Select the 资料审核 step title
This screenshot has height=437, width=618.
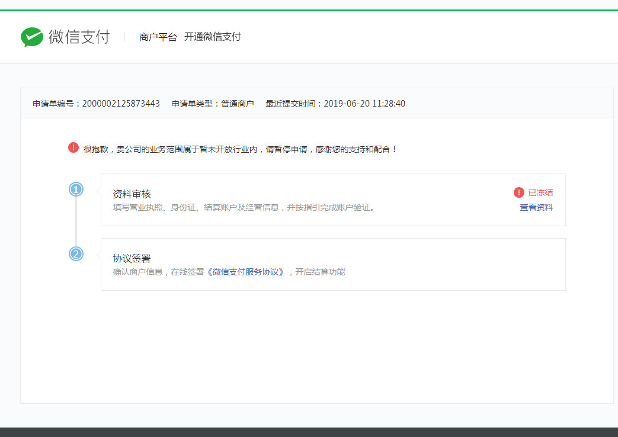tap(132, 194)
